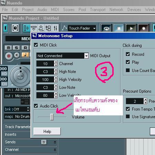Open the Track Parameters section
This screenshot has height=155, width=155.
17,127
